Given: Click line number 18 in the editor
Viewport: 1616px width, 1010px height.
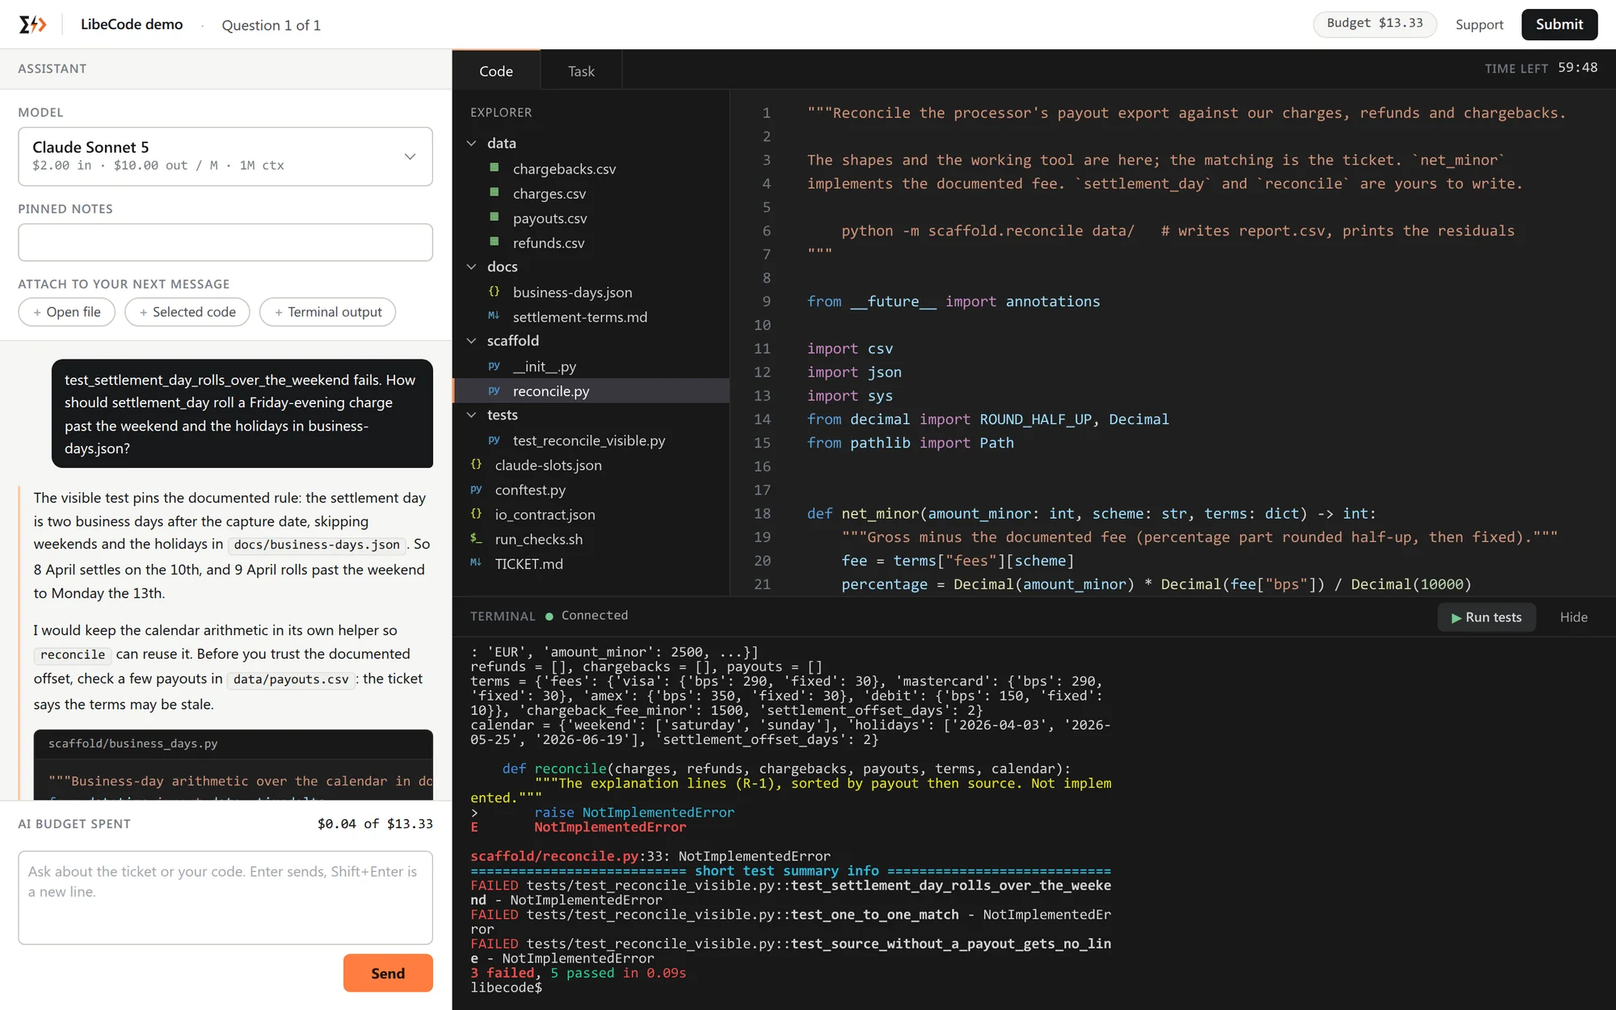Looking at the screenshot, I should (x=762, y=513).
